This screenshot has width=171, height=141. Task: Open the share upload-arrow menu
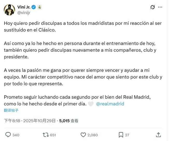tap(158, 135)
